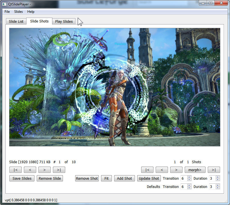Image resolution: width=230 pixels, height=205 pixels.
Task: Decrease the Defaults Duration value
Action: coord(218,188)
